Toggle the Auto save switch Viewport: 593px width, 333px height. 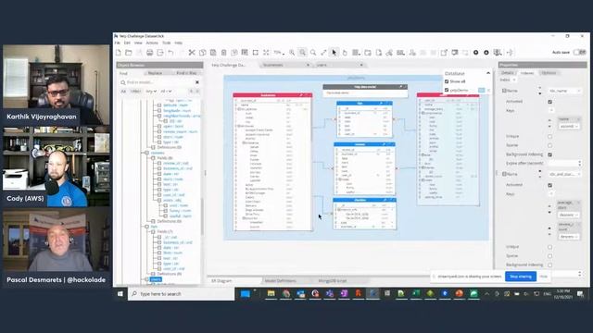click(580, 52)
